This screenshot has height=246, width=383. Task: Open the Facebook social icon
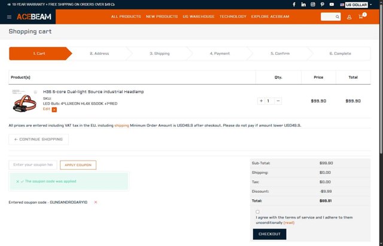click(294, 4)
